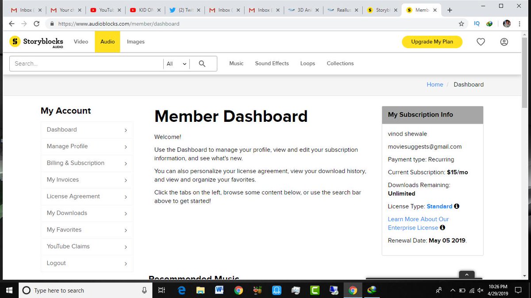
Task: Click the magnifier search icon
Action: point(202,64)
